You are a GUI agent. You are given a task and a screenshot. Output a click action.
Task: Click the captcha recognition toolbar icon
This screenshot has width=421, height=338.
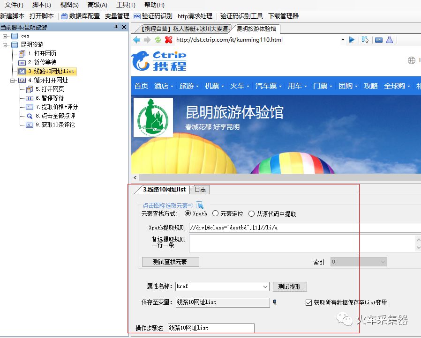tap(137, 16)
